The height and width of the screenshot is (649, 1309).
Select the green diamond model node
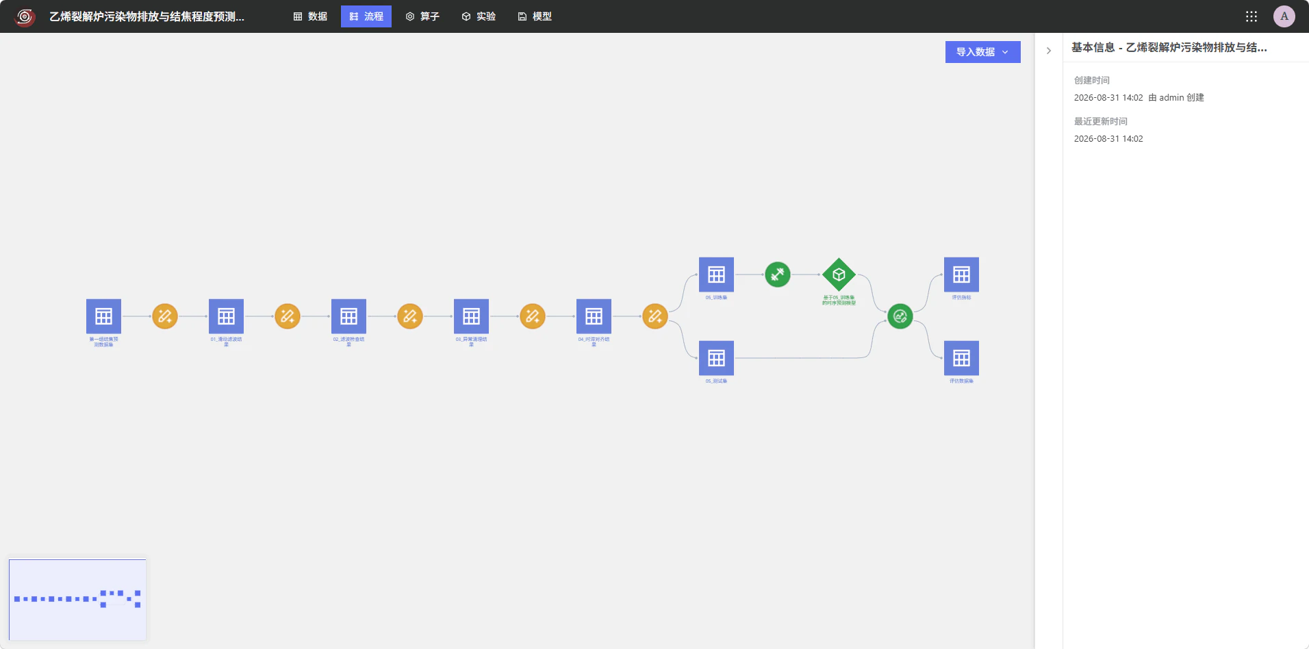839,275
